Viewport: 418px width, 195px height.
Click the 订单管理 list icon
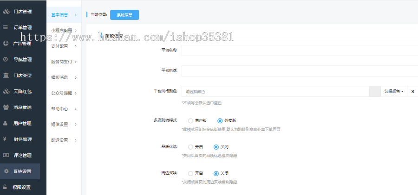point(5,27)
